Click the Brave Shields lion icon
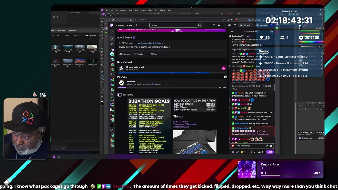Image resolution: width=338 pixels, height=190 pixels. coord(232,20)
